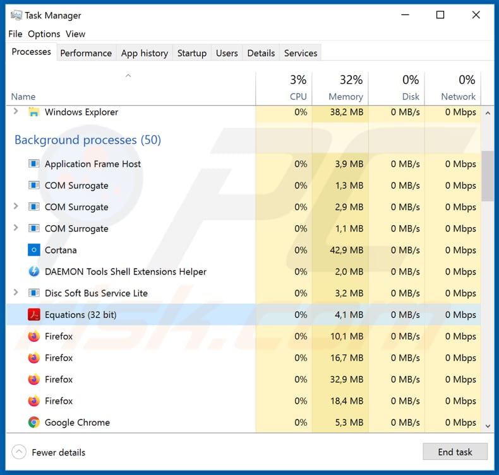
Task: Click the DAEMON Tools Shell Extensions Helper icon
Action: pos(33,272)
